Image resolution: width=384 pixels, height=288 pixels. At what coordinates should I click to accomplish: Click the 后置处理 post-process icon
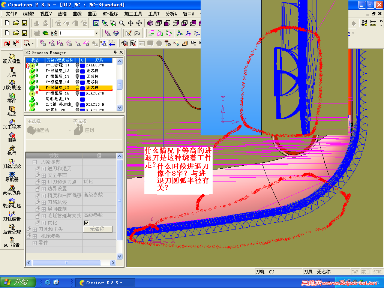12,229
